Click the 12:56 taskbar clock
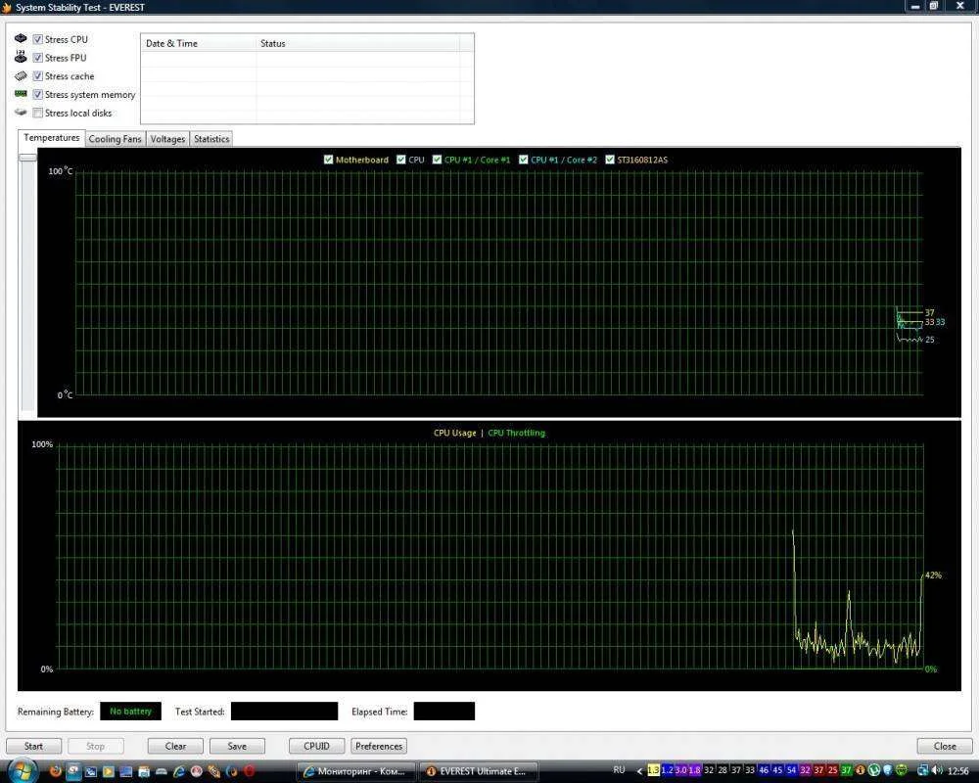Screen dimensions: 979x783 pyautogui.click(x=958, y=770)
